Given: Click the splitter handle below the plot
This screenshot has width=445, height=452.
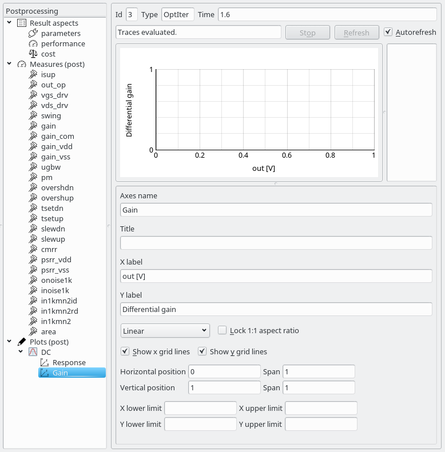Looking at the screenshot, I should (x=276, y=183).
